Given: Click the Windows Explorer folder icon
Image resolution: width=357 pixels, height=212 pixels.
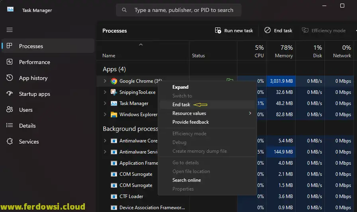Looking at the screenshot, I should (x=114, y=115).
